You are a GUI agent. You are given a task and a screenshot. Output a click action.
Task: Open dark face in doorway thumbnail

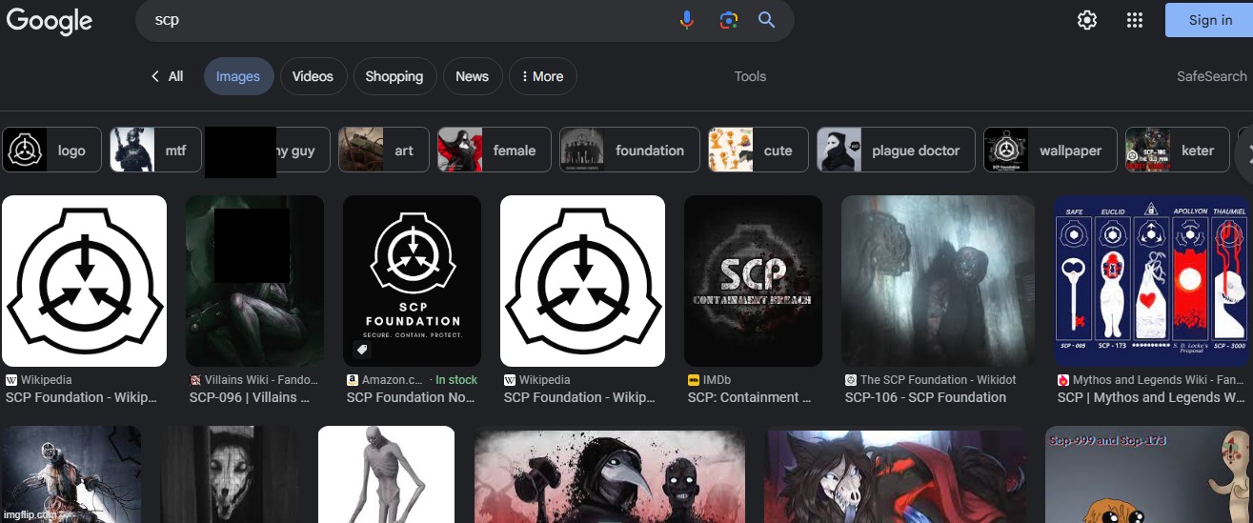[228, 474]
